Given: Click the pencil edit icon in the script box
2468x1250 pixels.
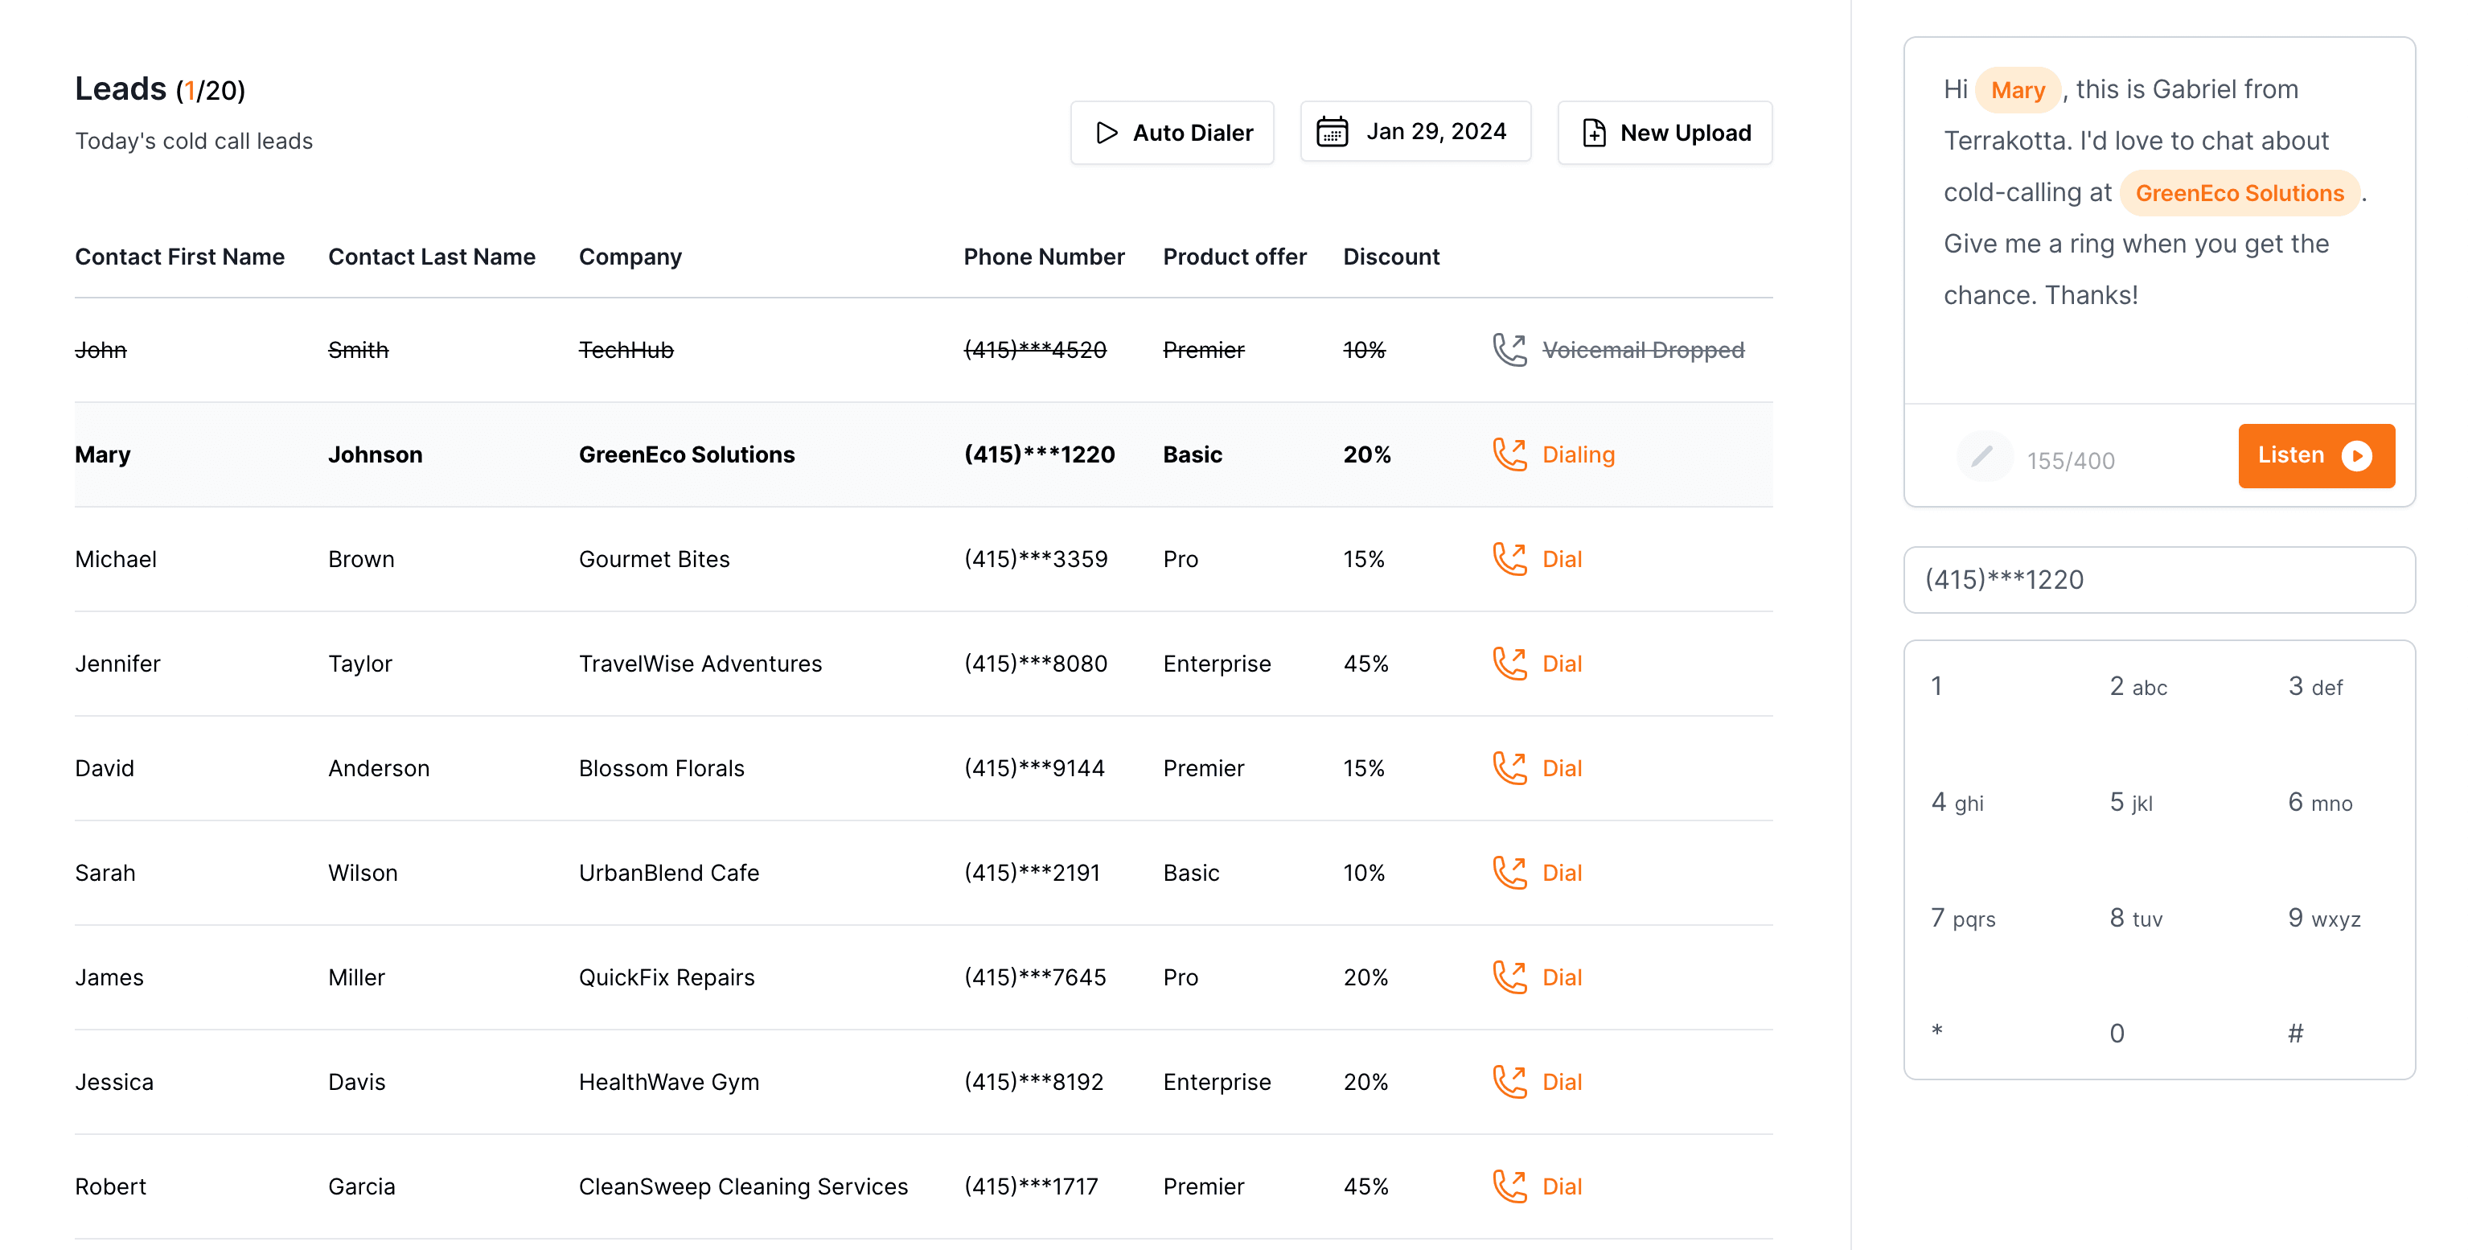Looking at the screenshot, I should (x=1982, y=456).
